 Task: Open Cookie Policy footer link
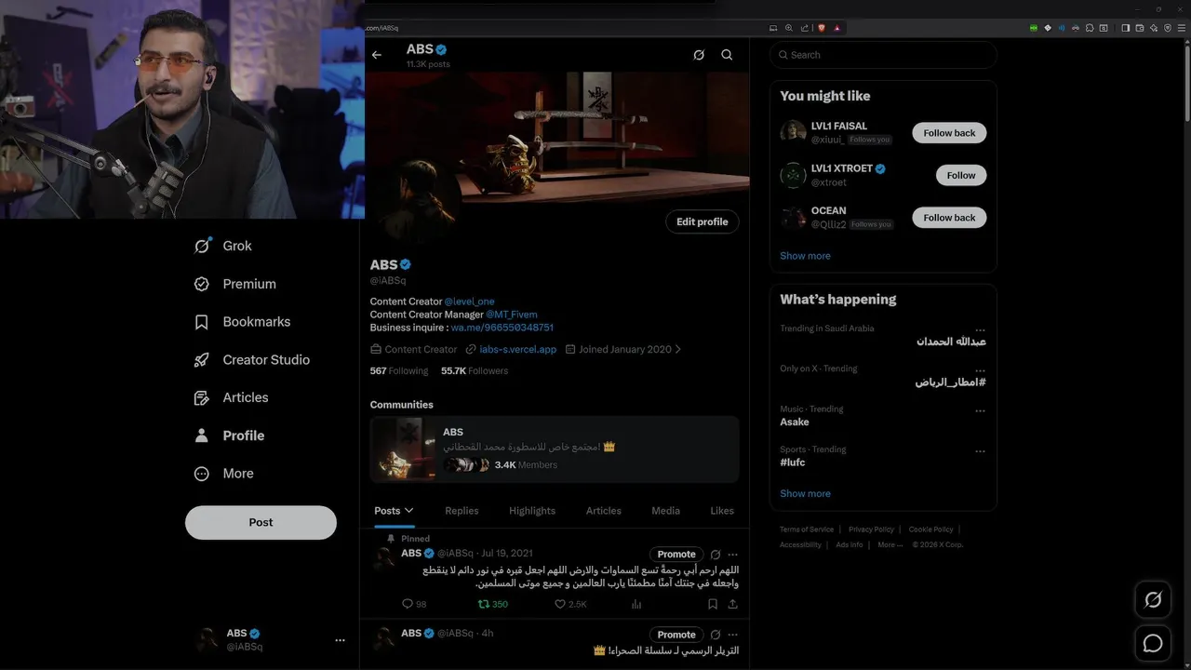[930, 529]
